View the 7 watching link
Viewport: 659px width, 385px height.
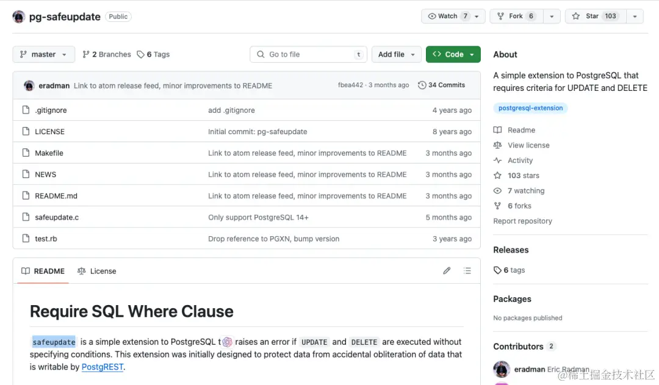tap(519, 190)
